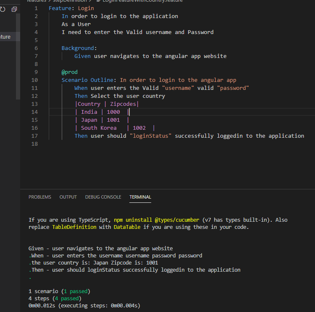The width and height of the screenshot is (315, 312).
Task: Click line number 9 in the gutter
Action: [36, 72]
